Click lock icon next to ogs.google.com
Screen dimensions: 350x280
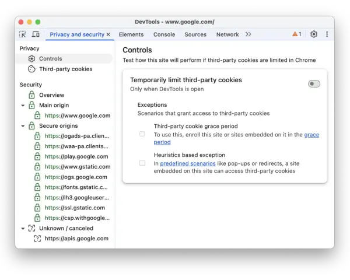point(37,177)
